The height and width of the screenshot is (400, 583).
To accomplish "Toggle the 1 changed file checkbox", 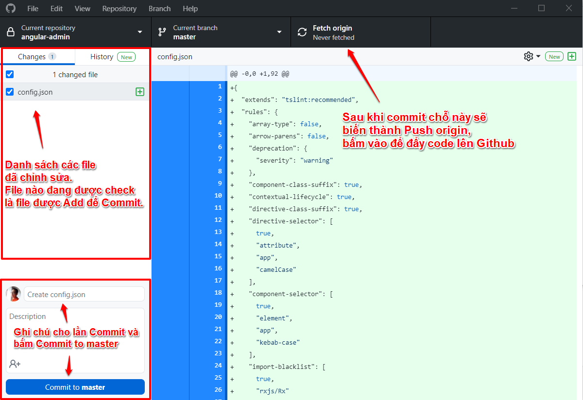I will (10, 74).
